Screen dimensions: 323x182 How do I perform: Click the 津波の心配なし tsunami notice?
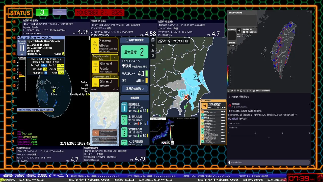[x=135, y=88]
